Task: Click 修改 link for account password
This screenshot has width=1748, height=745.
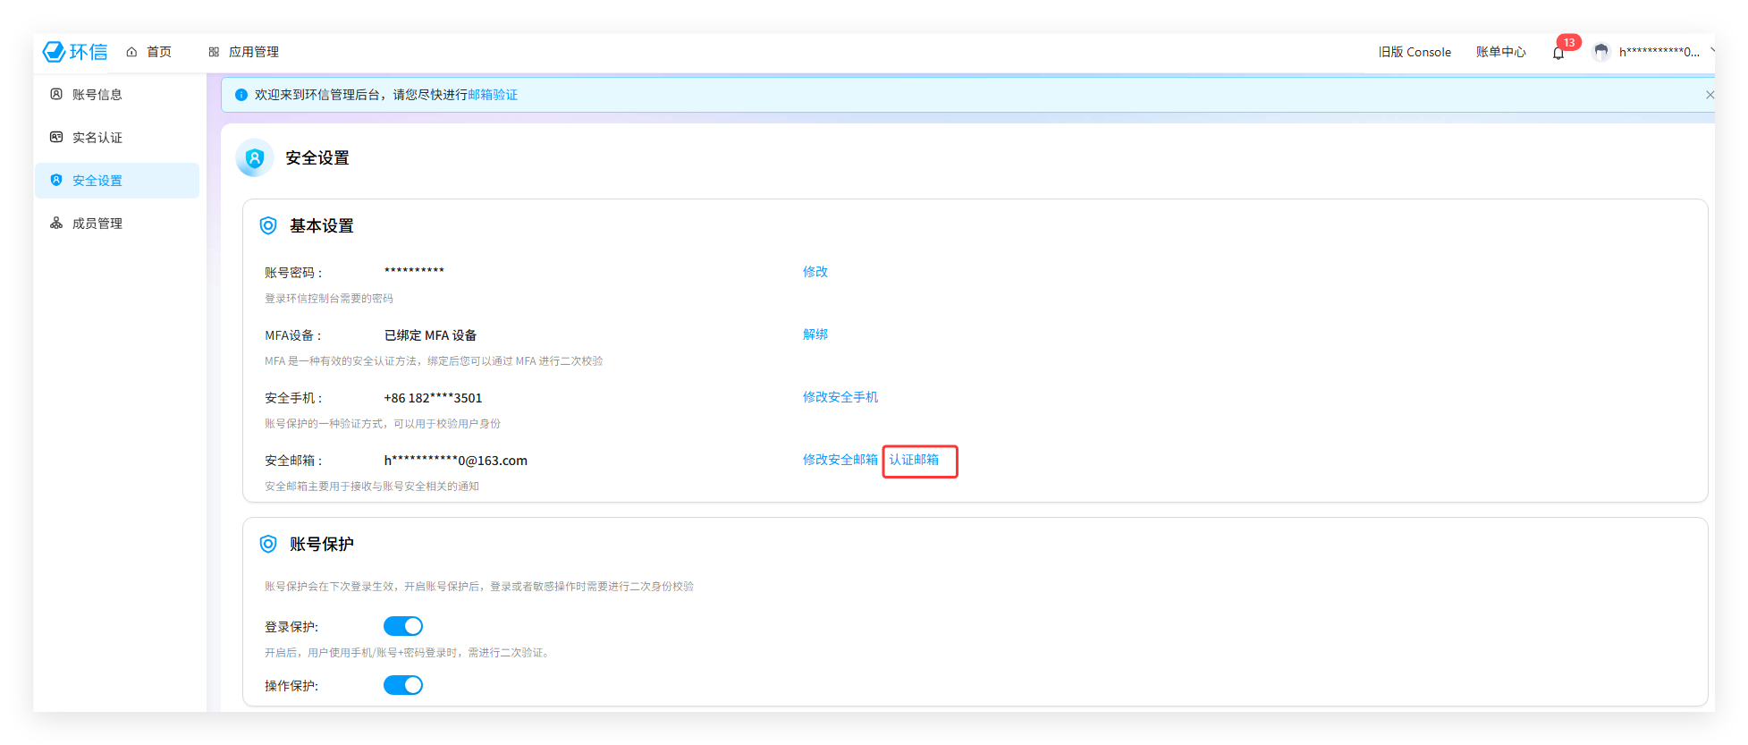Action: [x=815, y=272]
